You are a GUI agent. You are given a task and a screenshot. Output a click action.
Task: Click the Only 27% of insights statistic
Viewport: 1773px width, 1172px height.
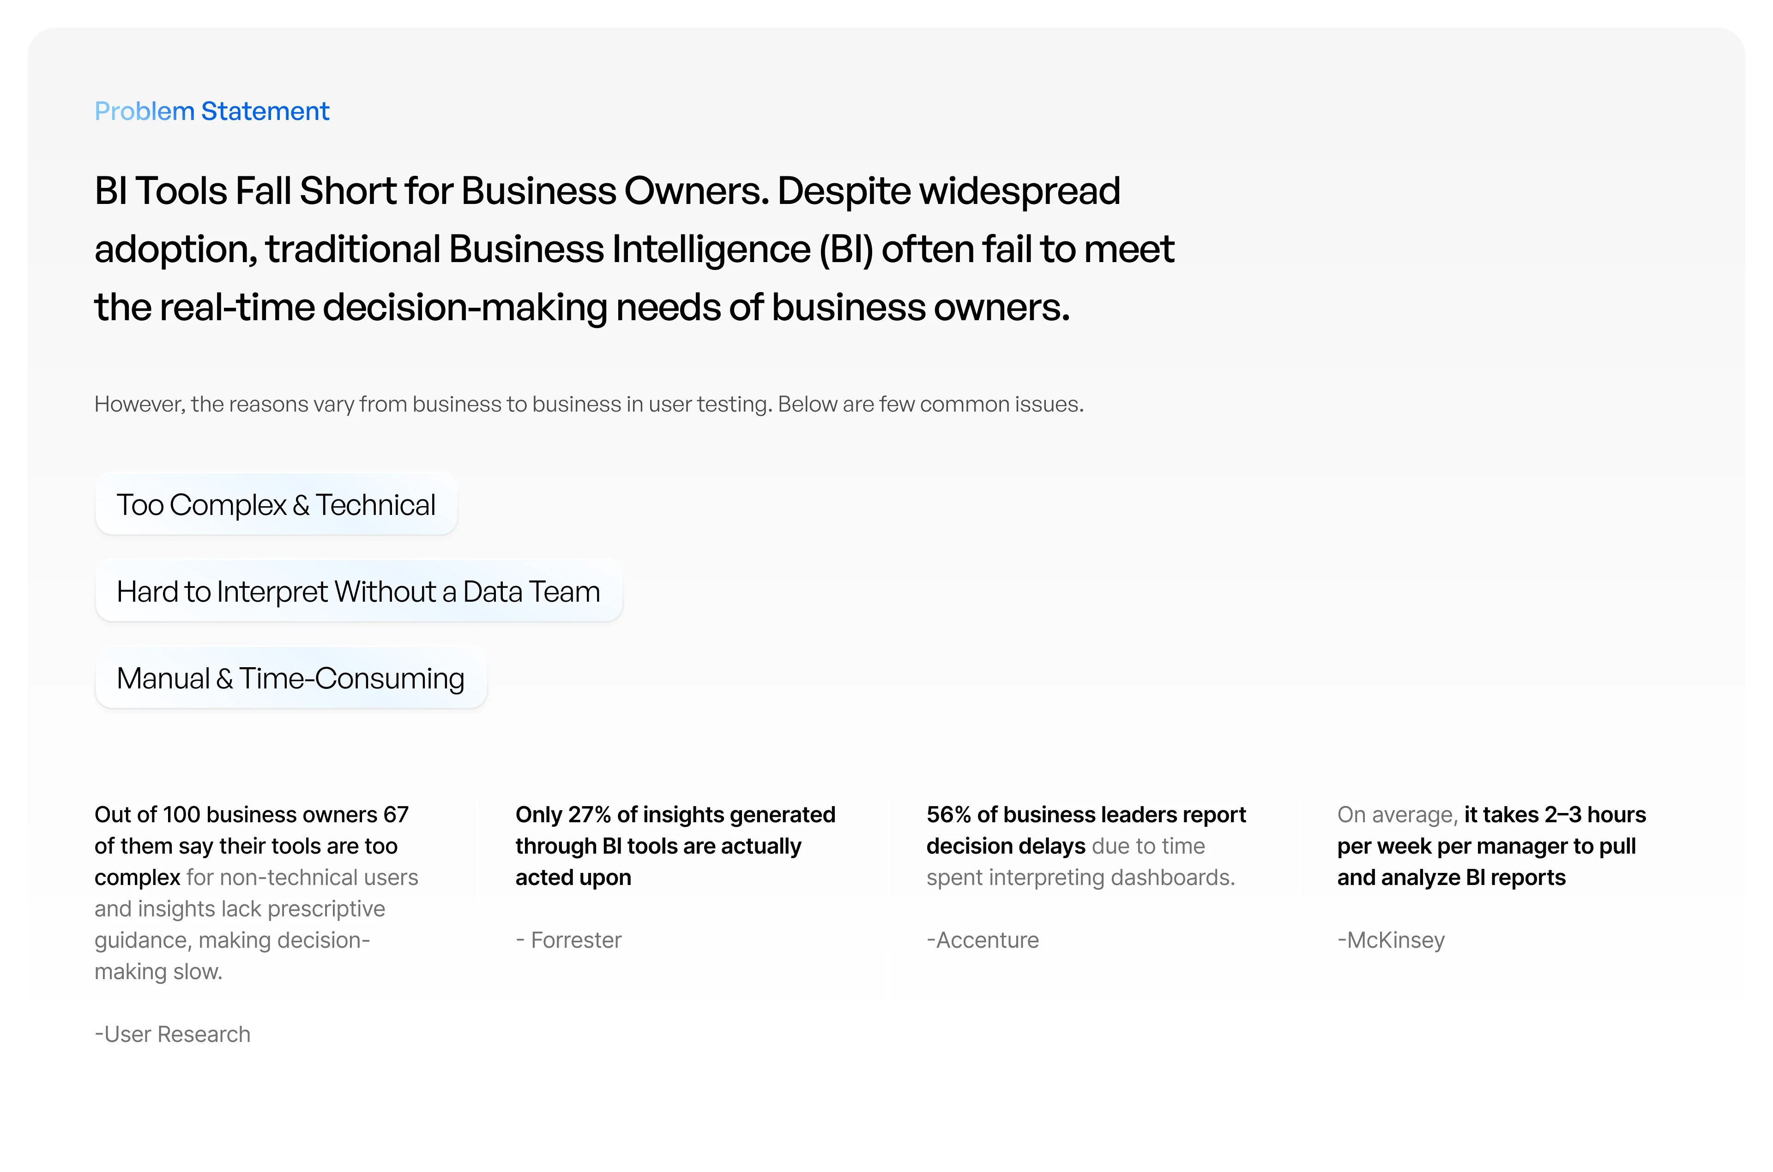click(675, 845)
